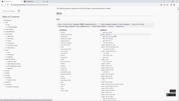Viewport: 179px width, 101px height.
Task: Open the cached_messages attribute link
Action: point(66,43)
